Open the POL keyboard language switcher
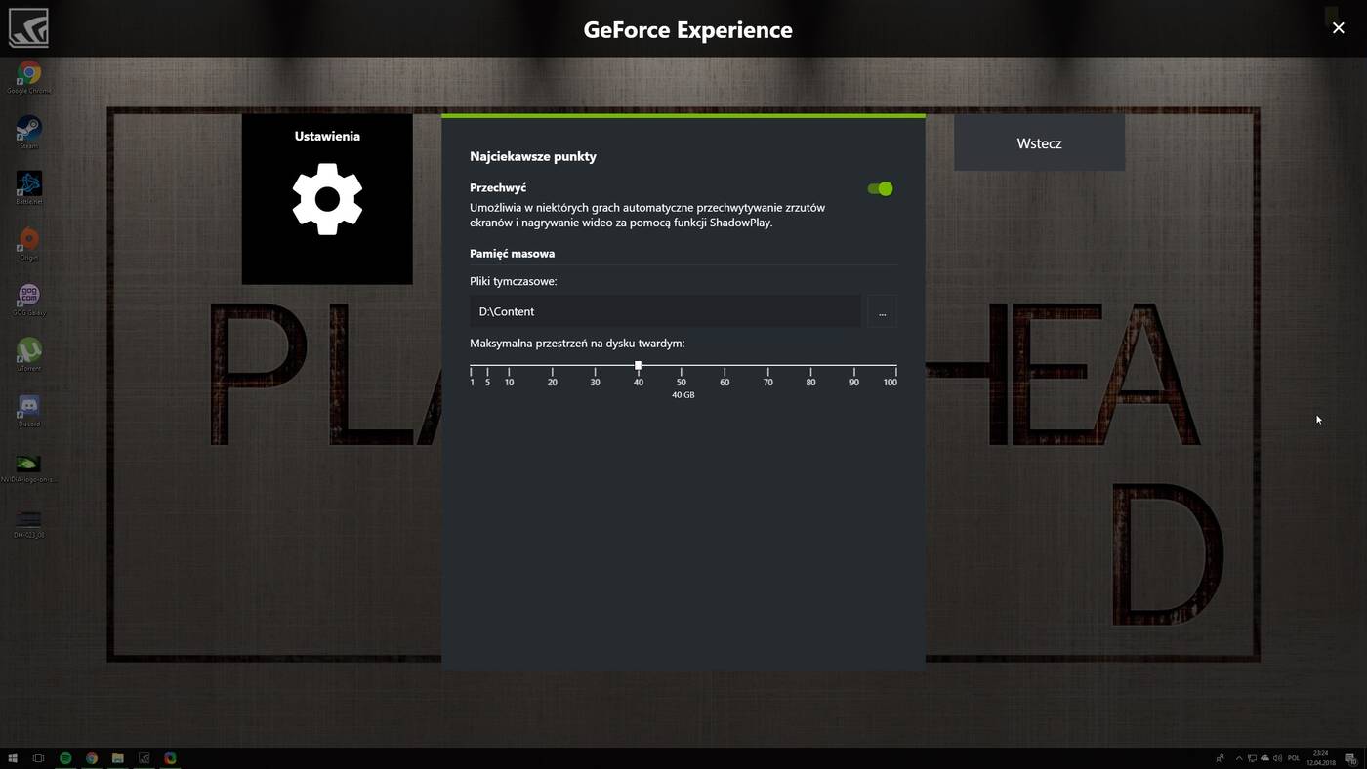1367x769 pixels. tap(1294, 758)
